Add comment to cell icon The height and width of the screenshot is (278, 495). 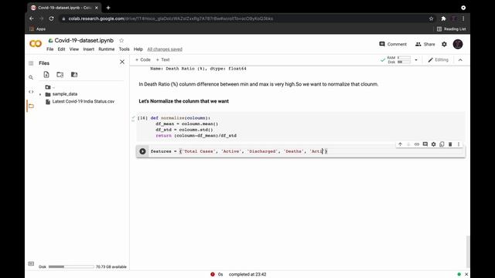point(425,144)
